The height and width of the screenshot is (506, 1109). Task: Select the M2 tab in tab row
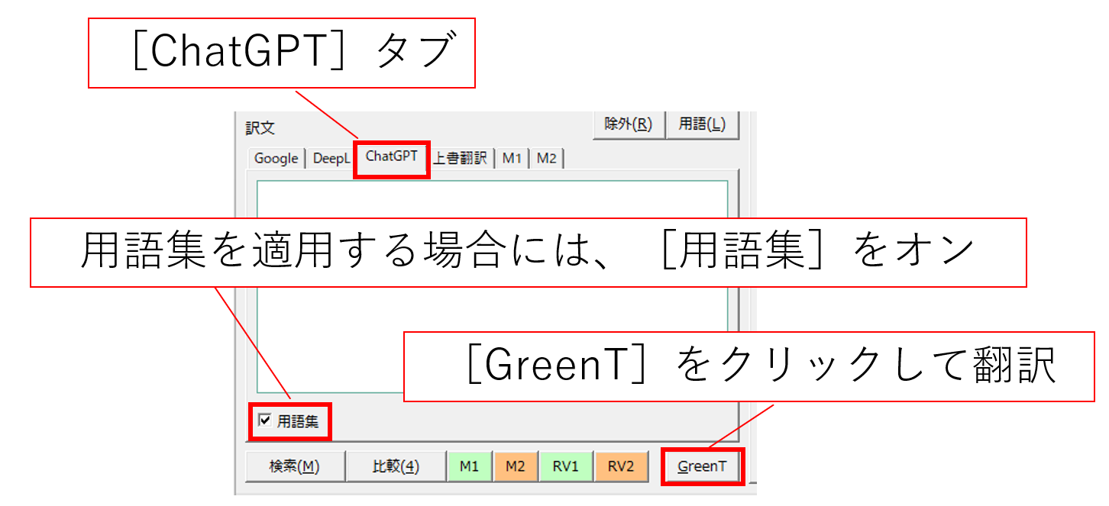(545, 159)
